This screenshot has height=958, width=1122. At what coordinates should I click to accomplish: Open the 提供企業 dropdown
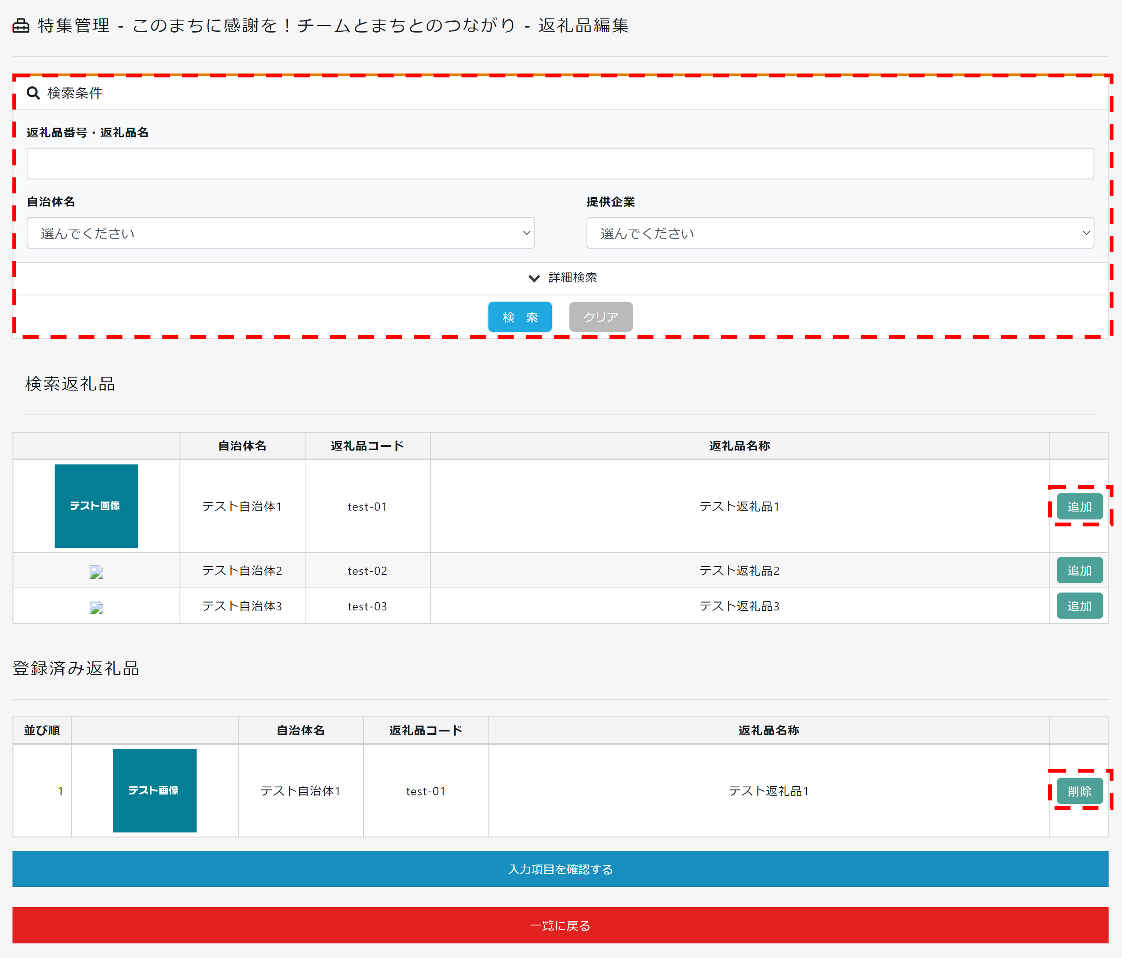(x=839, y=233)
